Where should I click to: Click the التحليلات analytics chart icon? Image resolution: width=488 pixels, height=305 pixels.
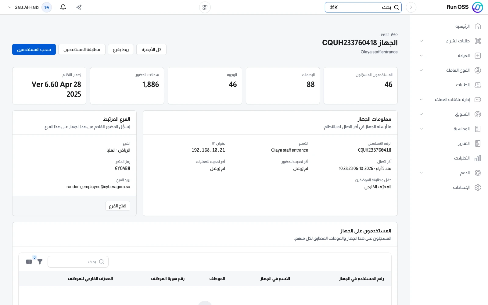(x=478, y=158)
